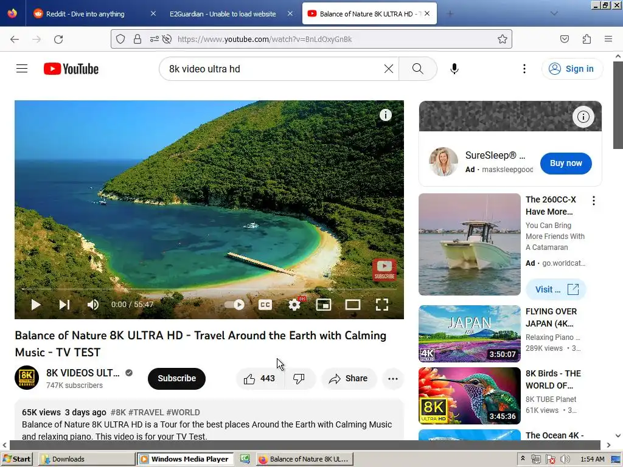Skip to next video in player

pyautogui.click(x=64, y=305)
